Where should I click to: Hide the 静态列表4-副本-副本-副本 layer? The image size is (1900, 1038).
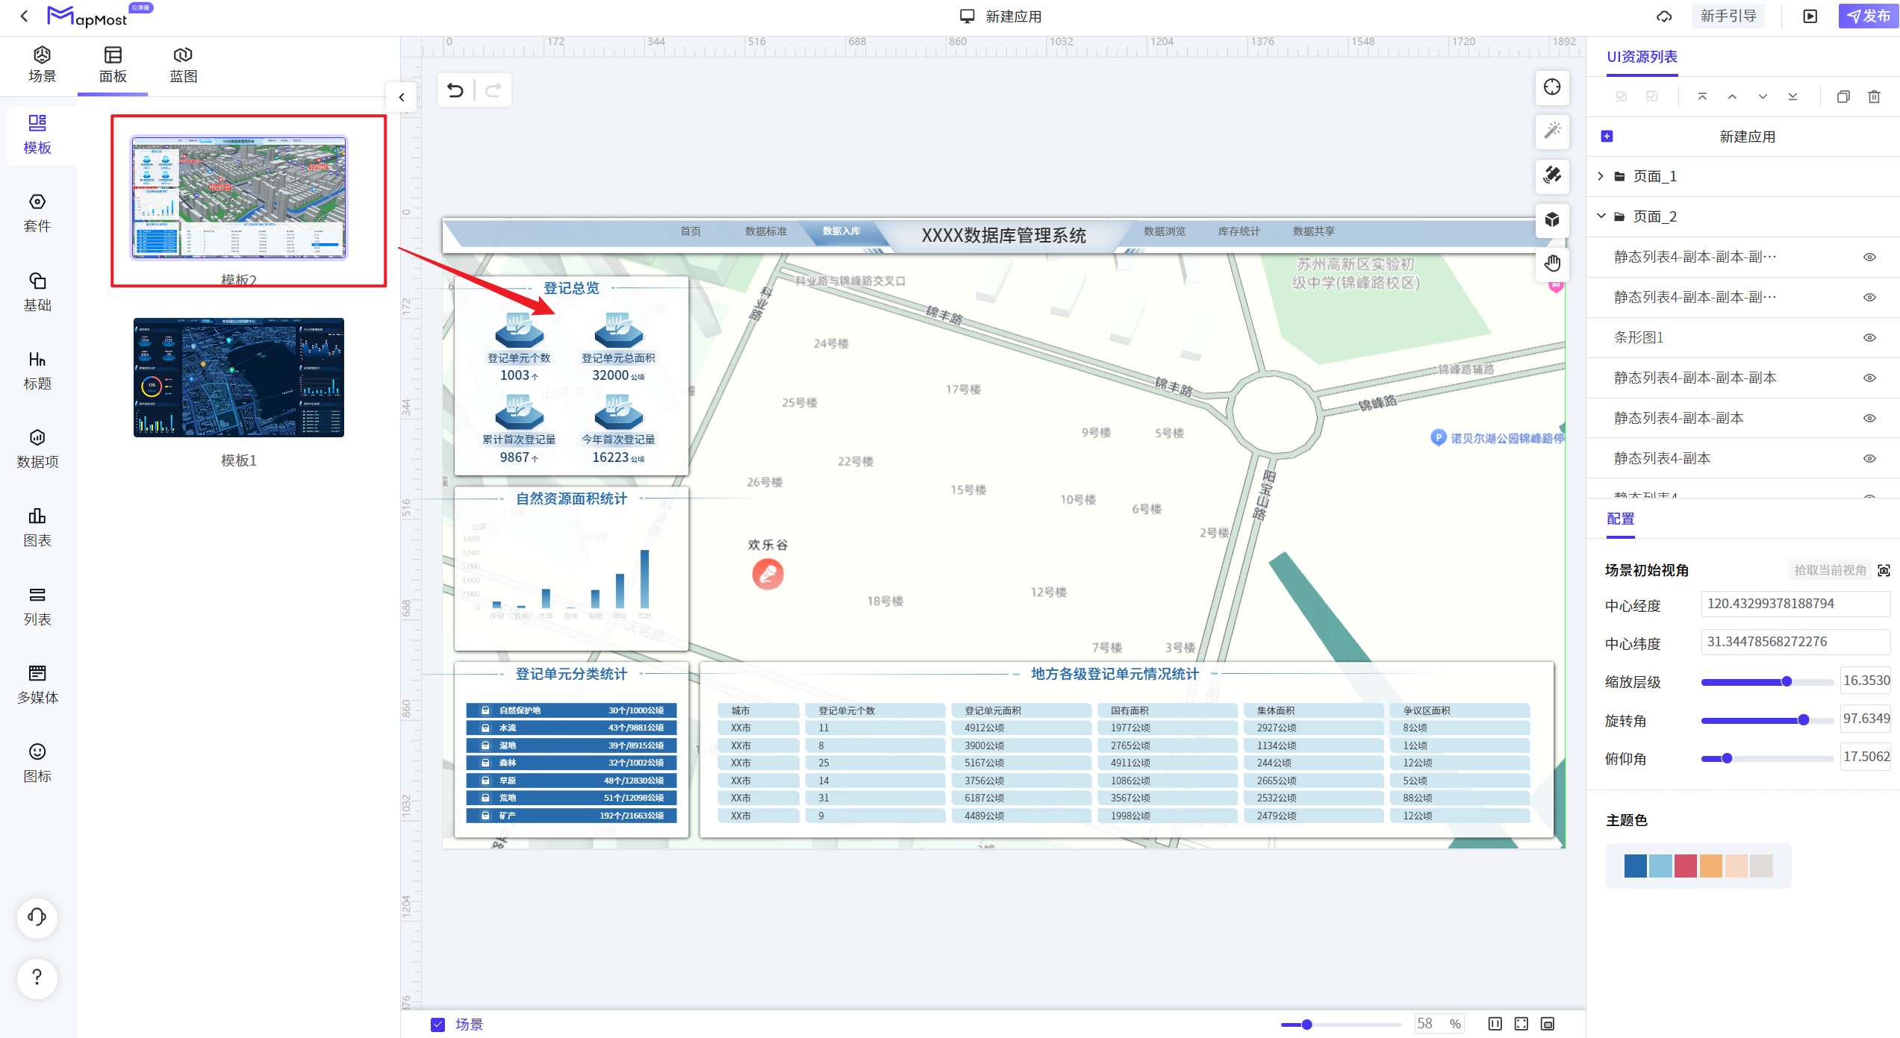(1869, 378)
